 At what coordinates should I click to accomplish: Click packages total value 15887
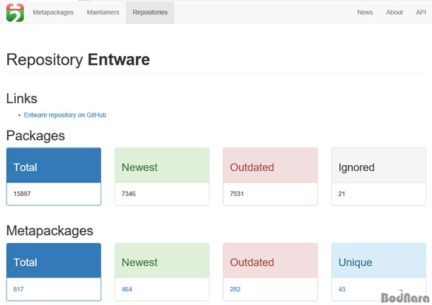pyautogui.click(x=22, y=194)
